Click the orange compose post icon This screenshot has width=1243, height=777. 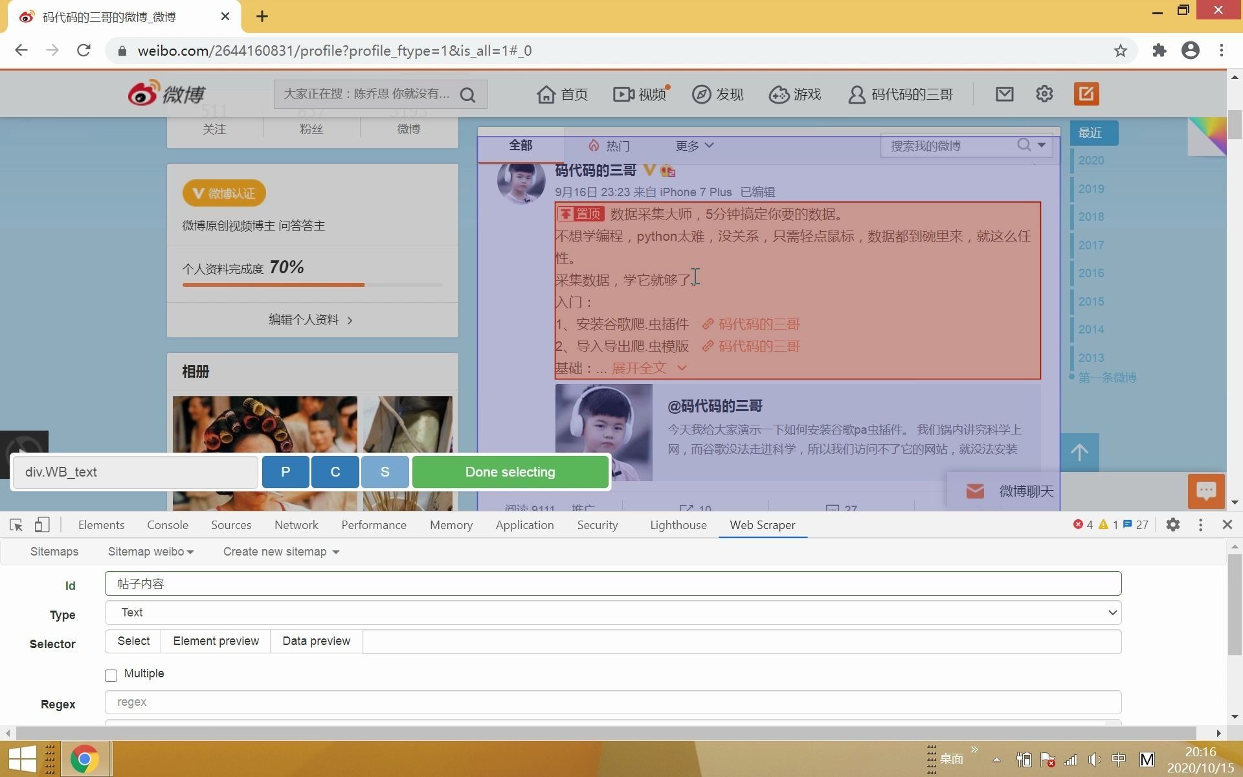click(x=1086, y=94)
